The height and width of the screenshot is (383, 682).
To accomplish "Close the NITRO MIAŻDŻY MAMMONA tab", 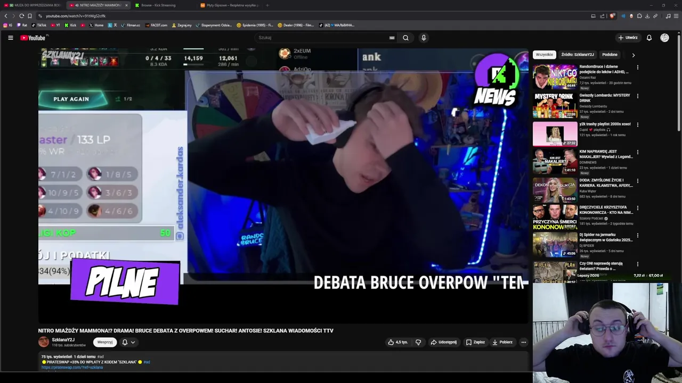I will (126, 5).
